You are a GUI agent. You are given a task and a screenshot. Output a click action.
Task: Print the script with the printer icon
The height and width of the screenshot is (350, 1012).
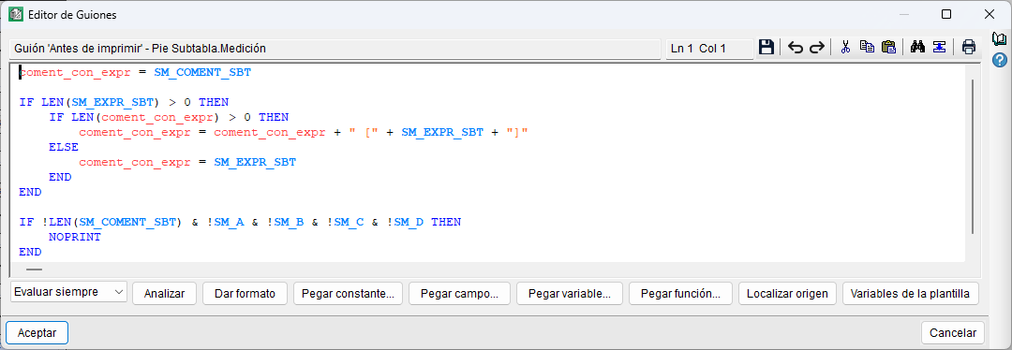coord(969,47)
